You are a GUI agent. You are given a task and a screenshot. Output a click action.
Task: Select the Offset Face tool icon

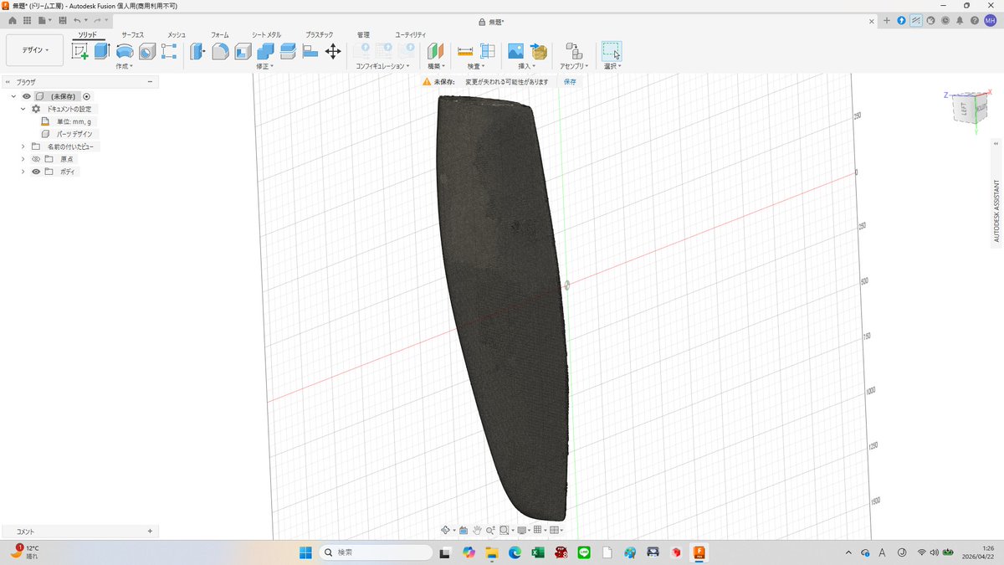point(288,51)
